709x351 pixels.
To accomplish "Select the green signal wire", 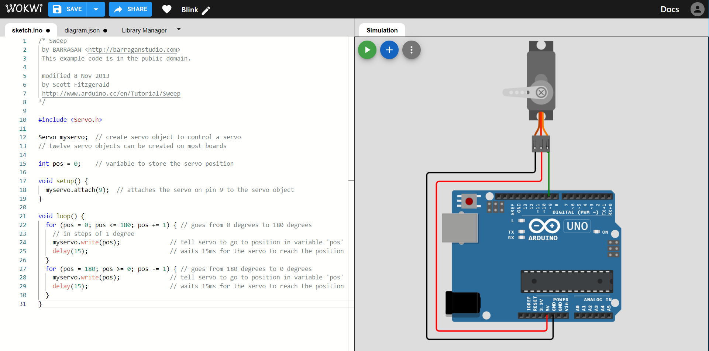I will pyautogui.click(x=549, y=173).
